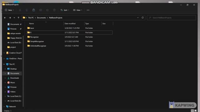Open the New item dropdown
The image size is (200, 112).
(x=9, y=10)
